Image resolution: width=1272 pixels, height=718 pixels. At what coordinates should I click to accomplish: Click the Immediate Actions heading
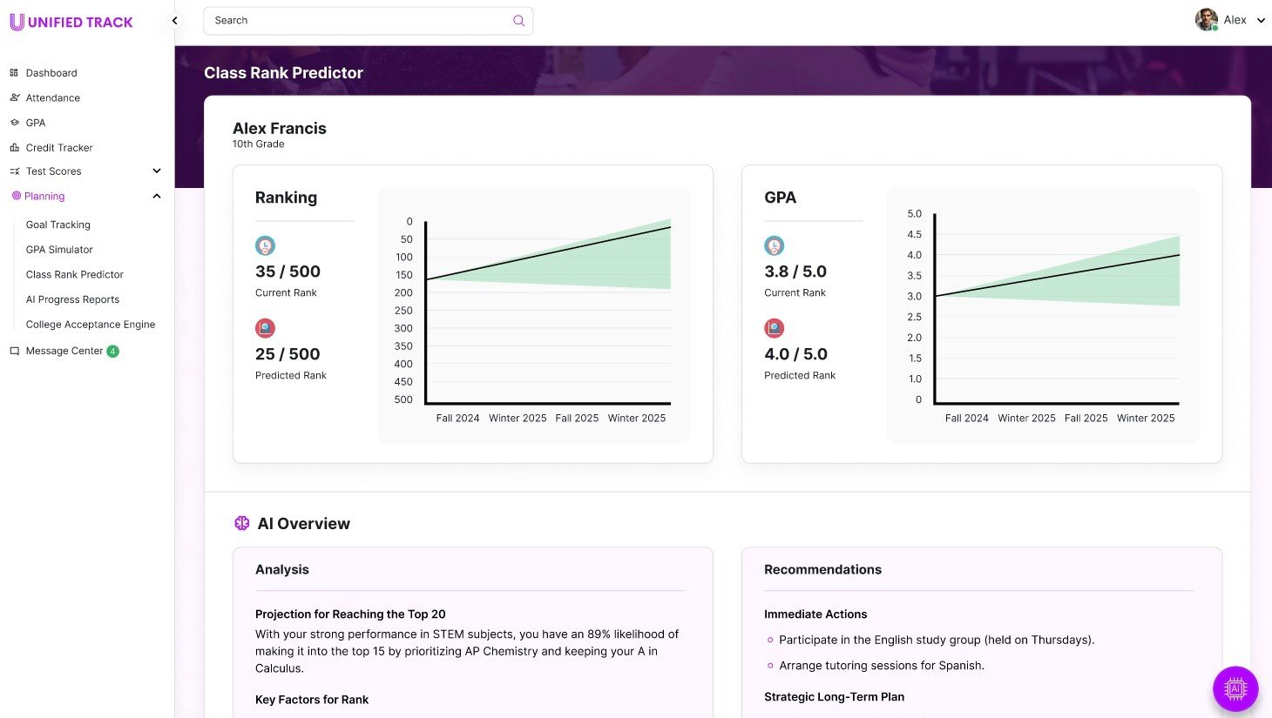[x=815, y=614]
